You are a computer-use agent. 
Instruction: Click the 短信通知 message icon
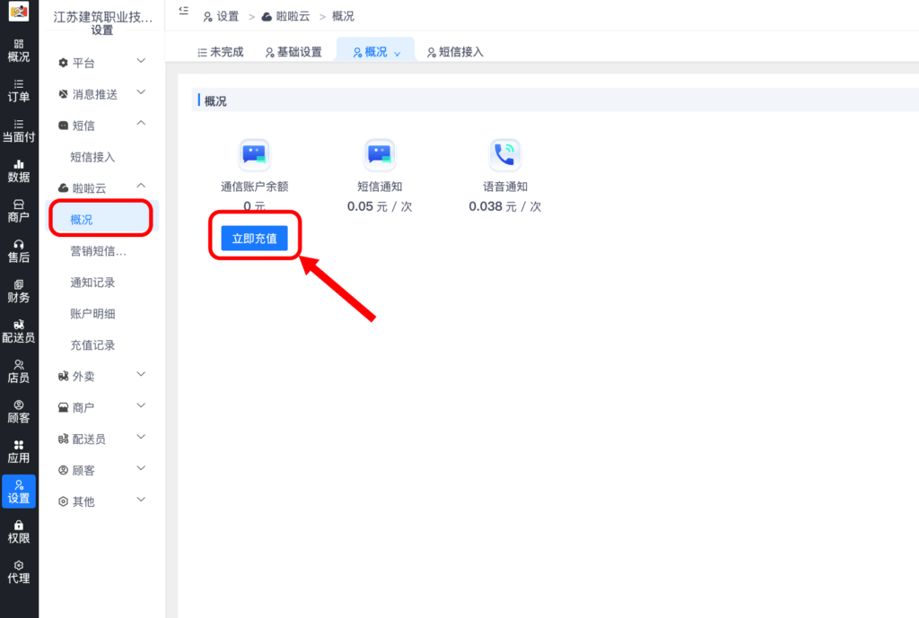(379, 152)
